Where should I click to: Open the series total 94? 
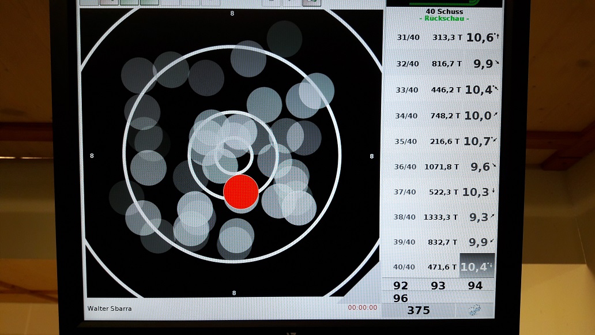click(475, 285)
